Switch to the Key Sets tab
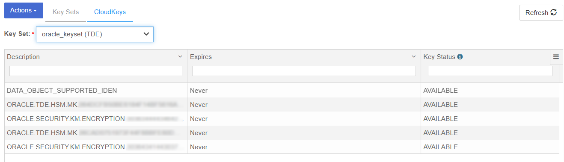Screen dimensions: 564x162 (65, 12)
